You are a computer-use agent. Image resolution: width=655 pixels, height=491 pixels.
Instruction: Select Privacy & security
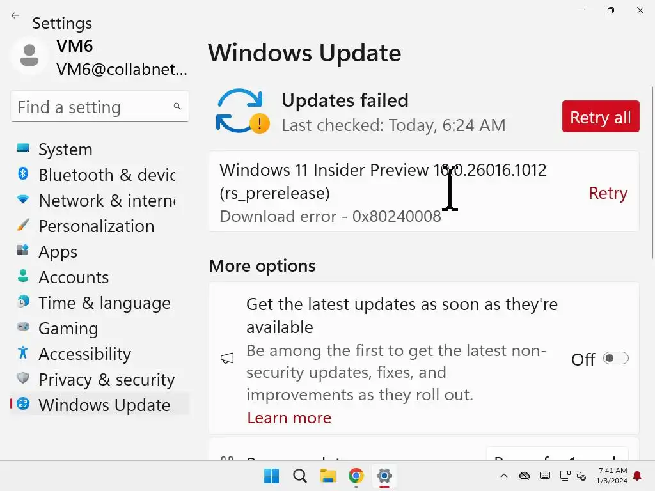pos(100,379)
